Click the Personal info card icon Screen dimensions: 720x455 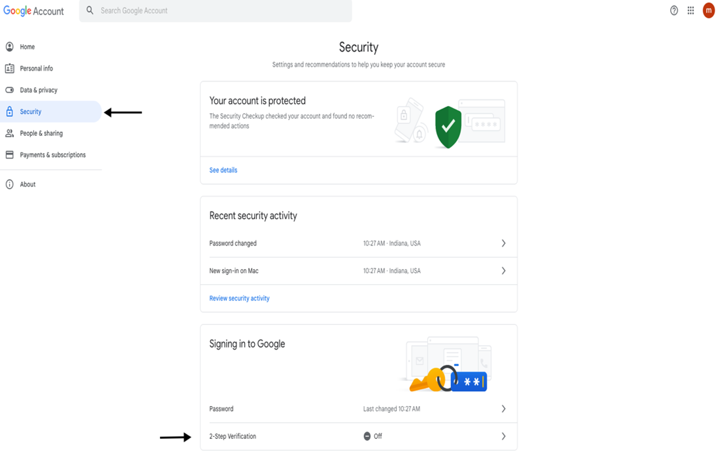(x=10, y=68)
